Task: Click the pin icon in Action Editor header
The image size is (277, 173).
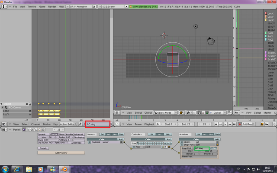Action: coord(80,124)
